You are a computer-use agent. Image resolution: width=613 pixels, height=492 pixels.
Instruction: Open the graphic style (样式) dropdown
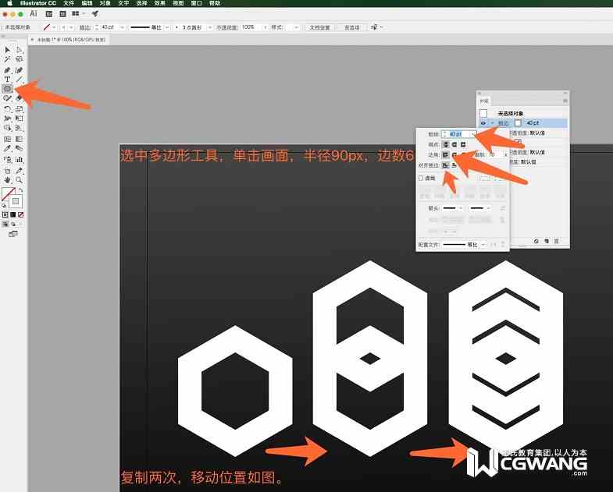tap(297, 27)
